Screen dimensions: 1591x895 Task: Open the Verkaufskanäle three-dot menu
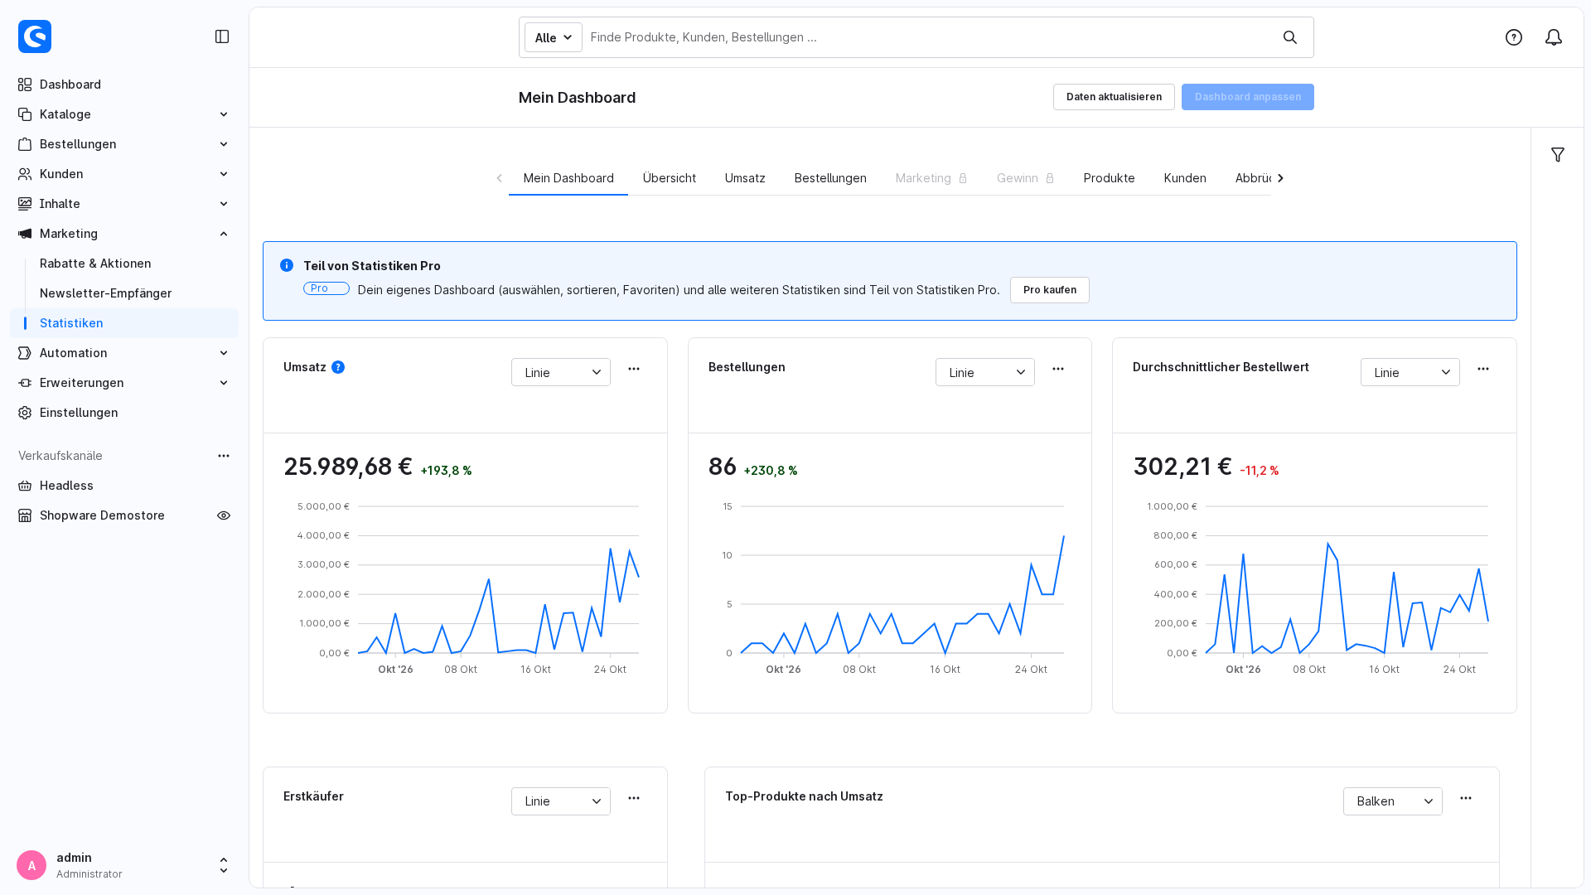point(224,456)
